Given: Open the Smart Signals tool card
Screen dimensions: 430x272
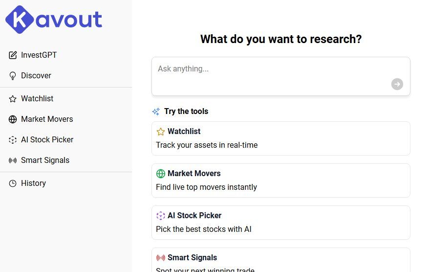Looking at the screenshot, I should coord(280,262).
